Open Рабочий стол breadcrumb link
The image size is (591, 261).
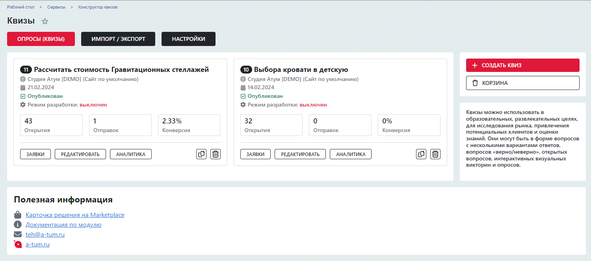point(20,7)
